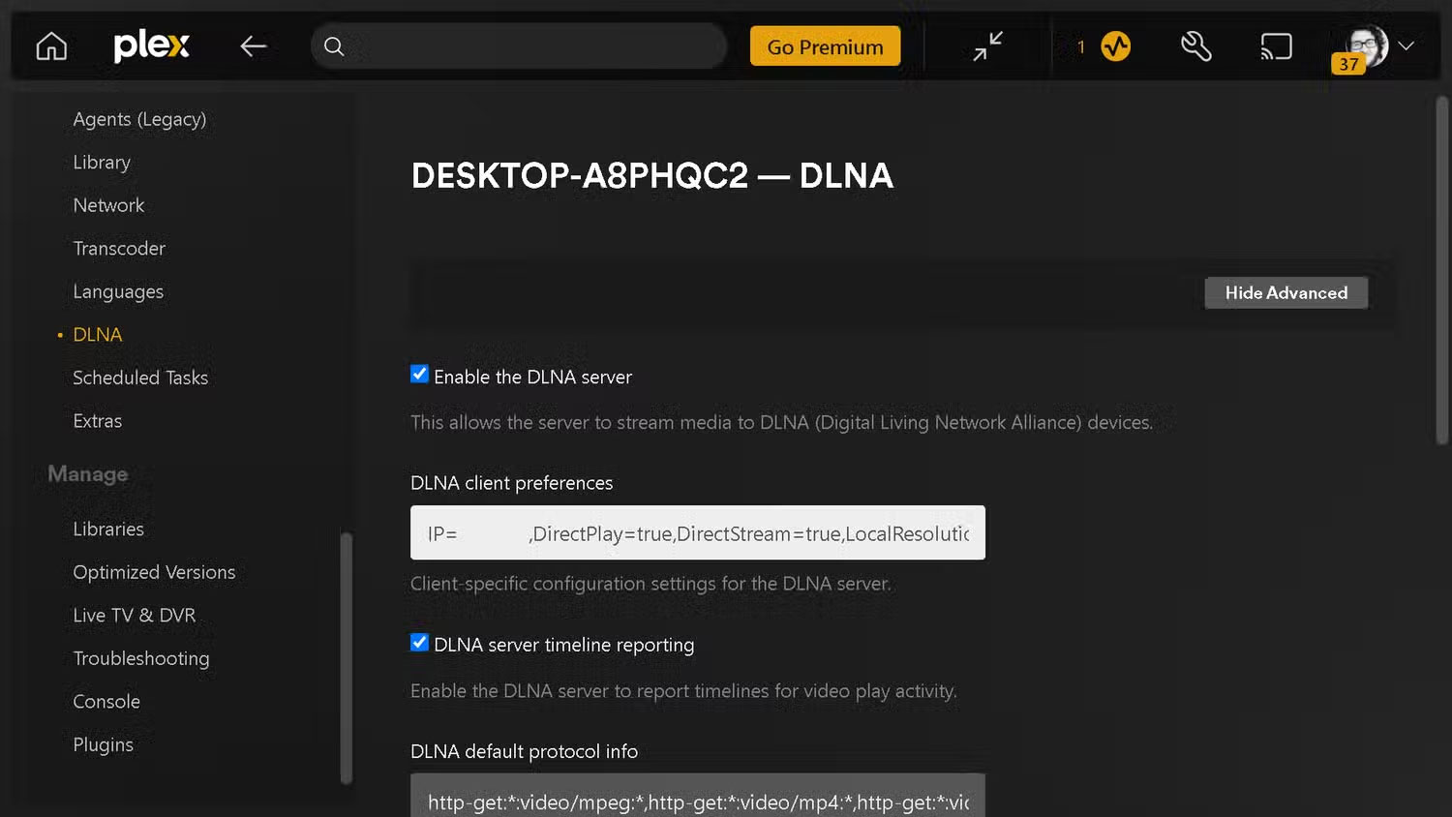Focus the top search field

click(x=519, y=46)
